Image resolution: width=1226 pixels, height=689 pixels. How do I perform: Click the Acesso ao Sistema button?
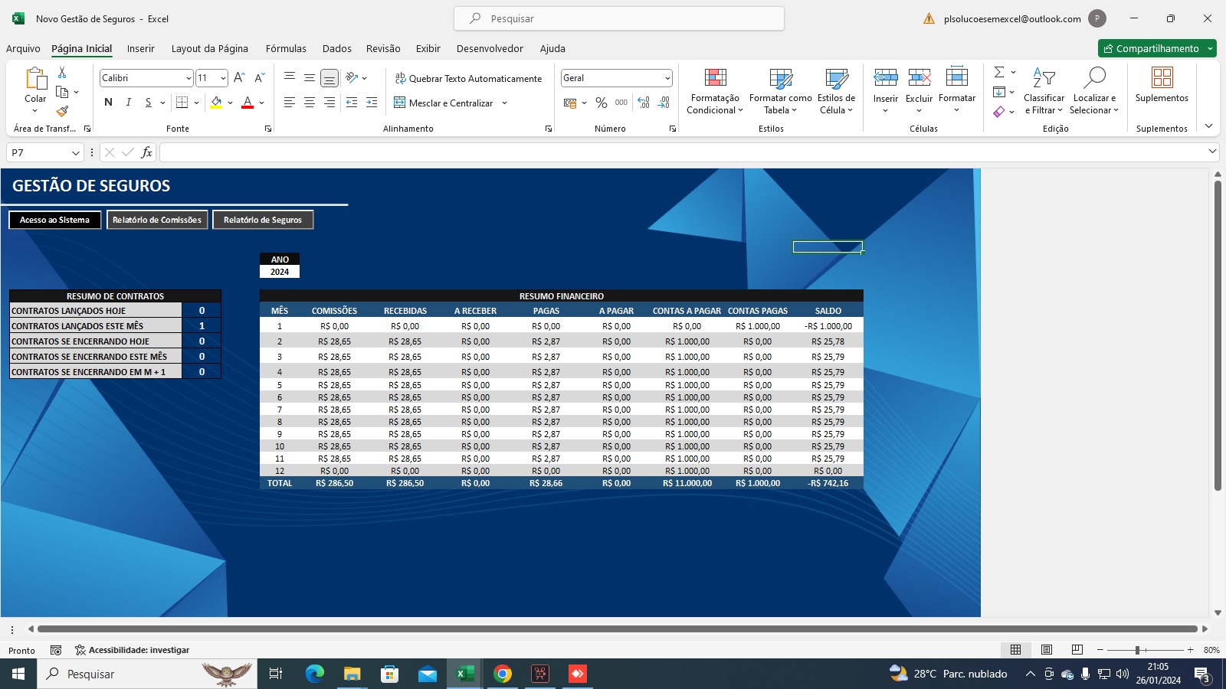click(x=54, y=220)
